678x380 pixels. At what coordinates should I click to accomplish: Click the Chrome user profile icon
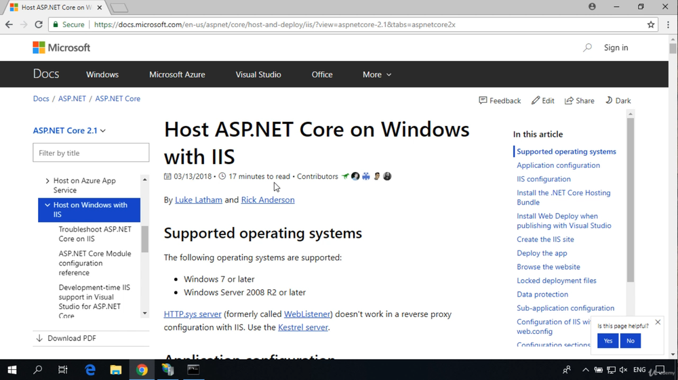[592, 7]
